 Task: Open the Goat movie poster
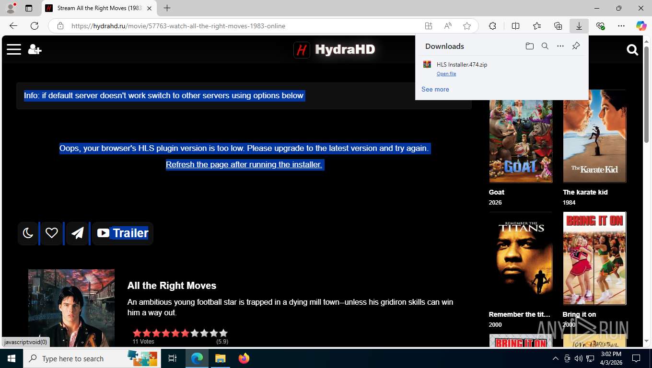pos(521,136)
